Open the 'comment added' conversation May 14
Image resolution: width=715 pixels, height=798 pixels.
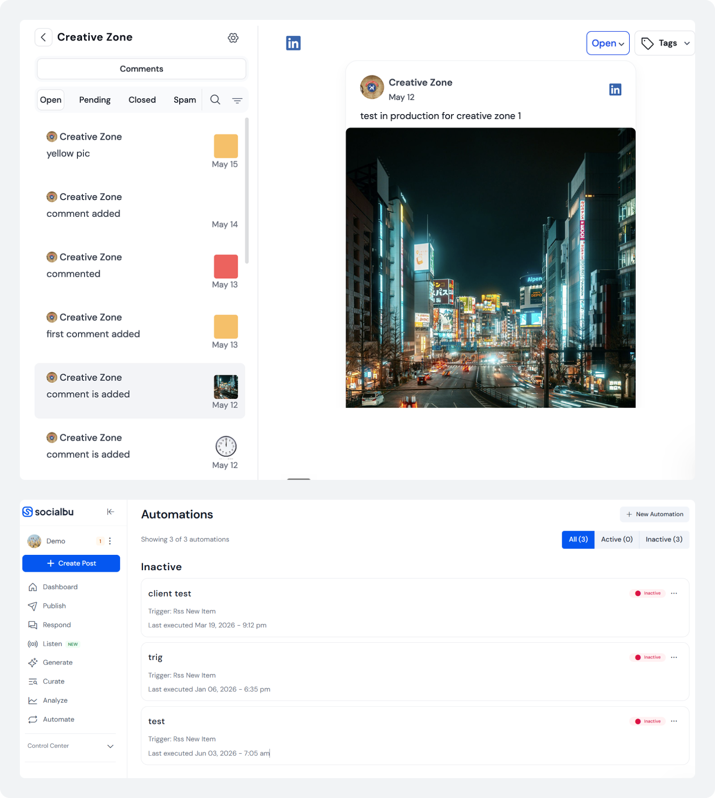click(140, 210)
